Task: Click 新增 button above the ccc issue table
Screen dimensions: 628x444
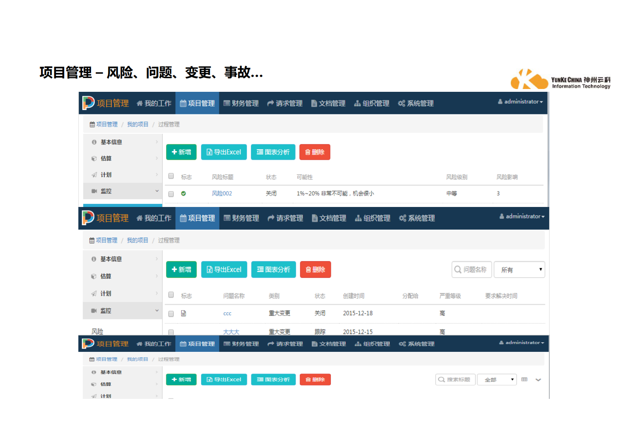Action: [181, 269]
